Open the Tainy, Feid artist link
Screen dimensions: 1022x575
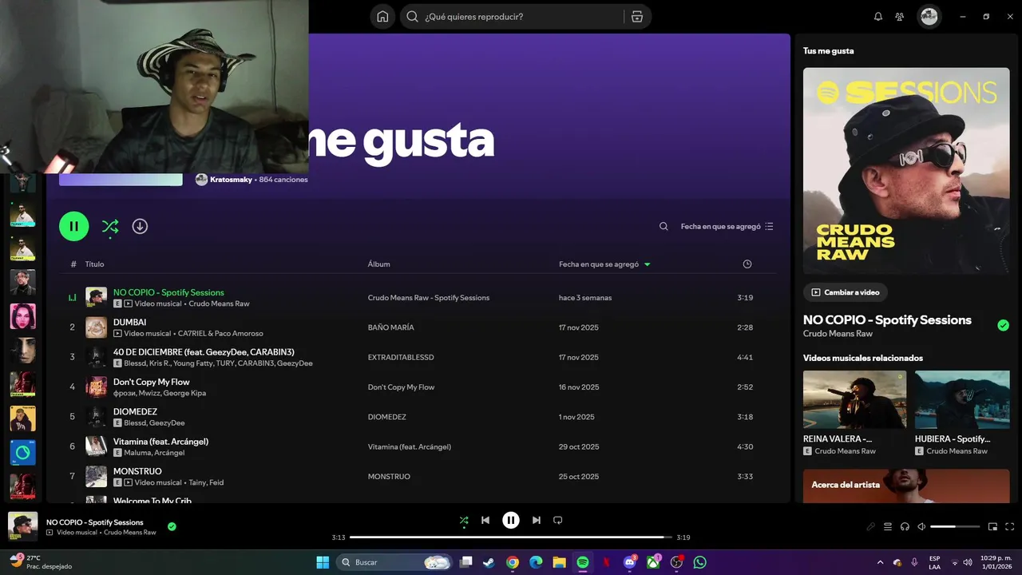pyautogui.click(x=206, y=482)
